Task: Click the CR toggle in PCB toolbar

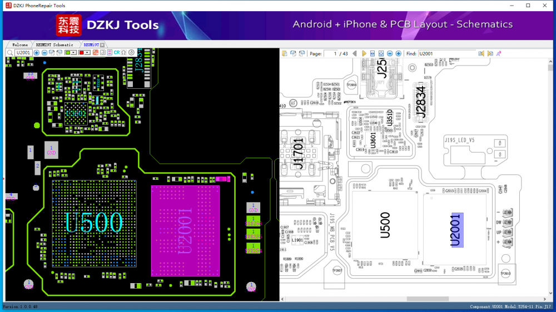Action: 117,53
